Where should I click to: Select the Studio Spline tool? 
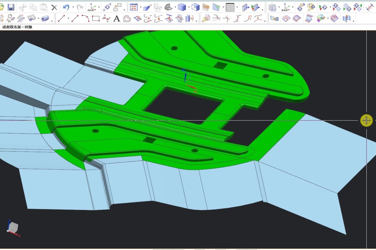[106, 19]
